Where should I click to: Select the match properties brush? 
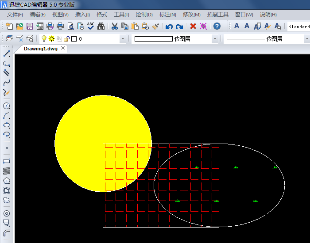[155, 26]
